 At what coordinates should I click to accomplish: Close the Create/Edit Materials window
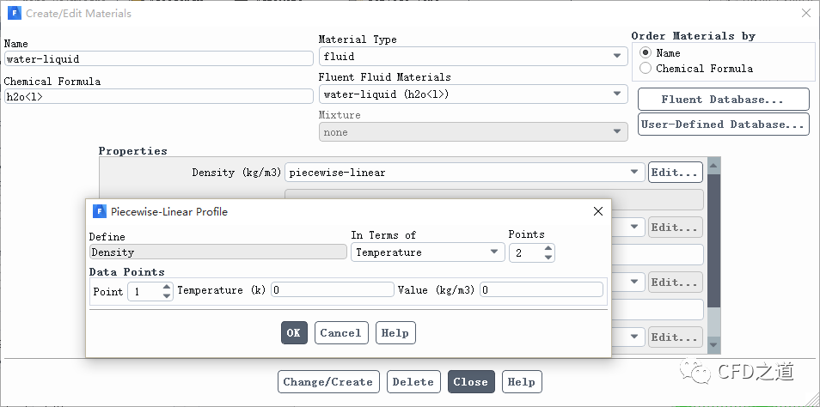point(805,14)
